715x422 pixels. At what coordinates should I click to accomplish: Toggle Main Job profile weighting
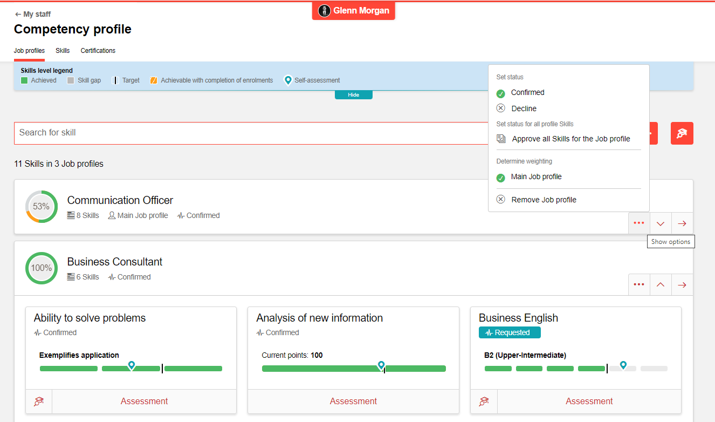(x=536, y=177)
